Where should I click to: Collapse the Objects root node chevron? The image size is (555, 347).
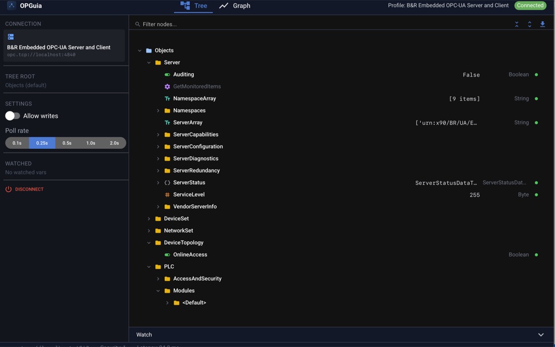pos(139,51)
